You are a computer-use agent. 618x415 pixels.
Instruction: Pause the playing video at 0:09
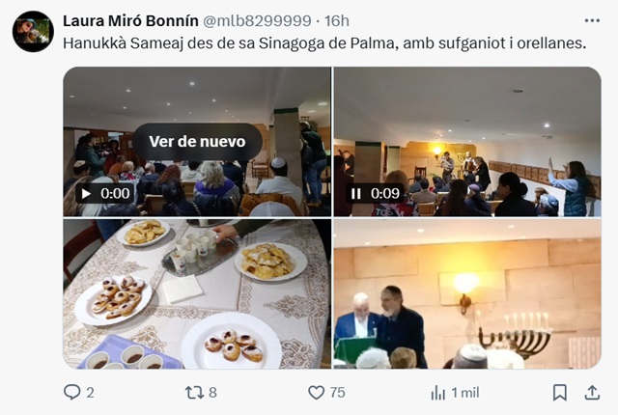point(356,193)
